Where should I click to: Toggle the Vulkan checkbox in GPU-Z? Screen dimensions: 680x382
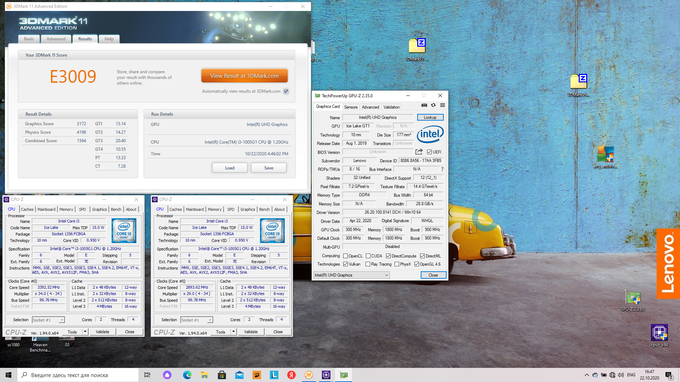[x=345, y=264]
